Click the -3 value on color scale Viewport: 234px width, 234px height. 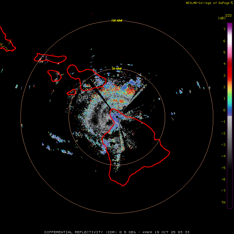click(223, 145)
